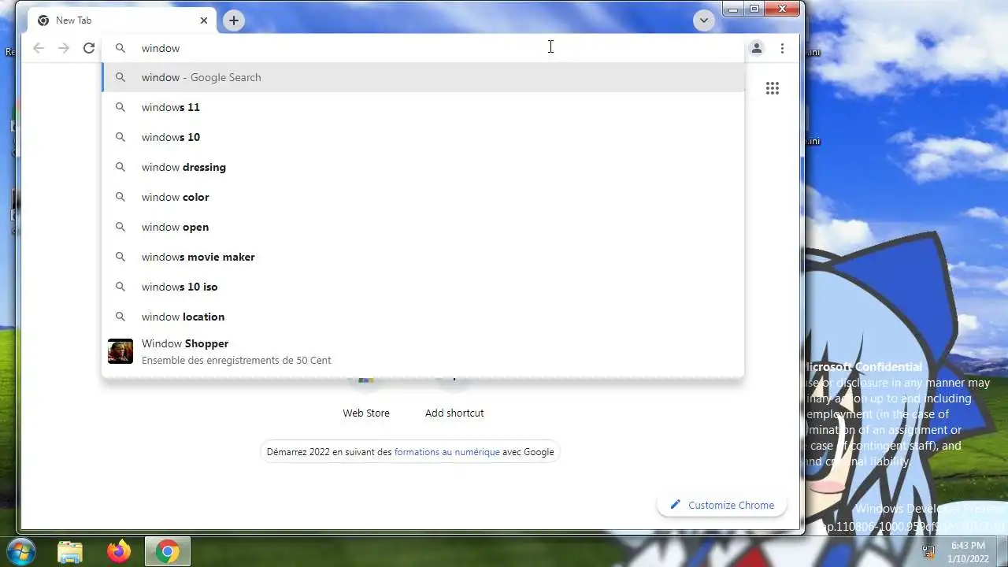Maximize the Chrome window

click(754, 9)
